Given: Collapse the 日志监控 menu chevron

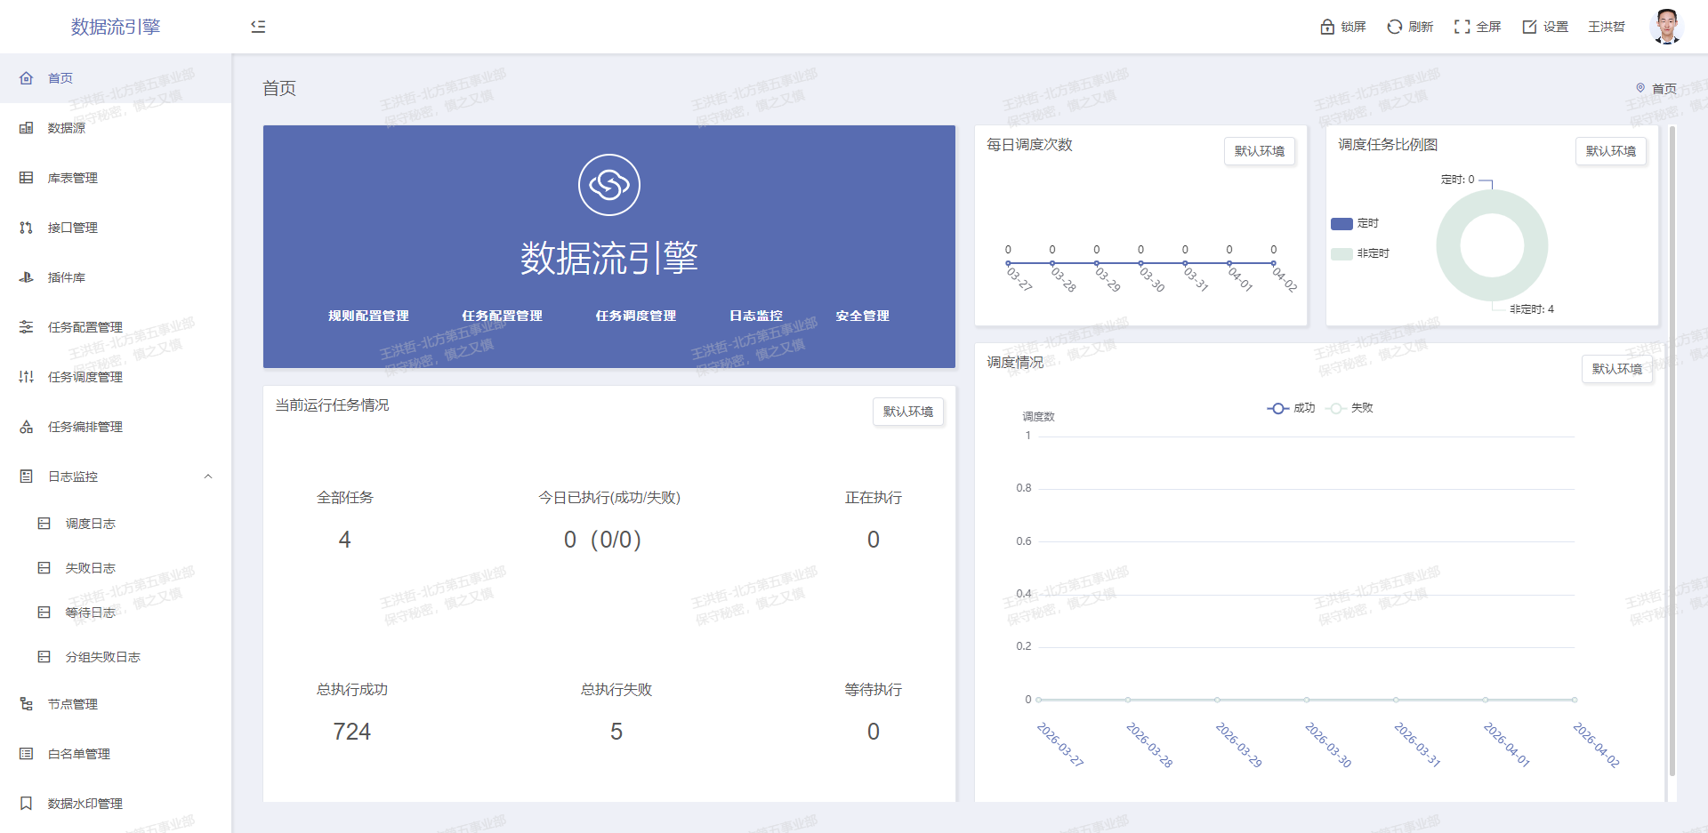Looking at the screenshot, I should [208, 477].
